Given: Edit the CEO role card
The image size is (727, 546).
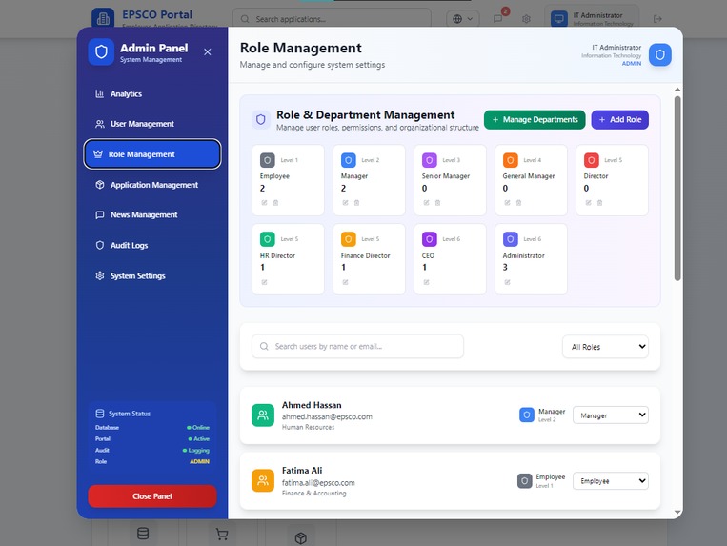Looking at the screenshot, I should pos(426,282).
